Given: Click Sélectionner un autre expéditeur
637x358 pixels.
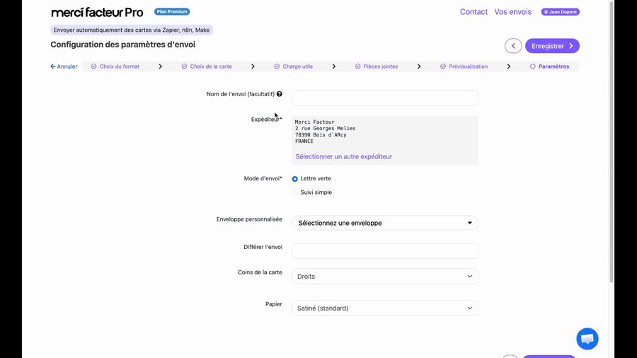Looking at the screenshot, I should point(344,156).
